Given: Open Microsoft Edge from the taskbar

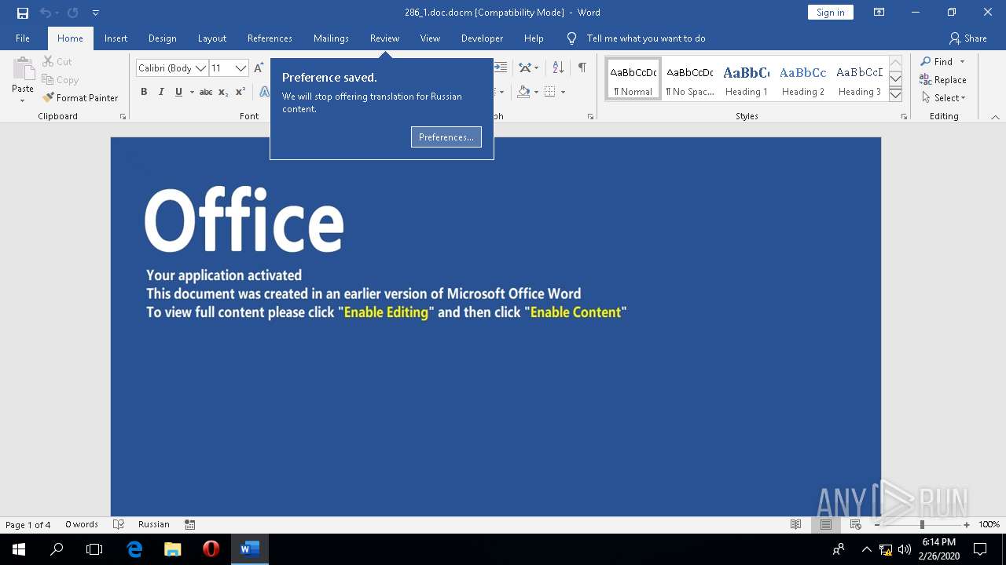Looking at the screenshot, I should tap(134, 549).
